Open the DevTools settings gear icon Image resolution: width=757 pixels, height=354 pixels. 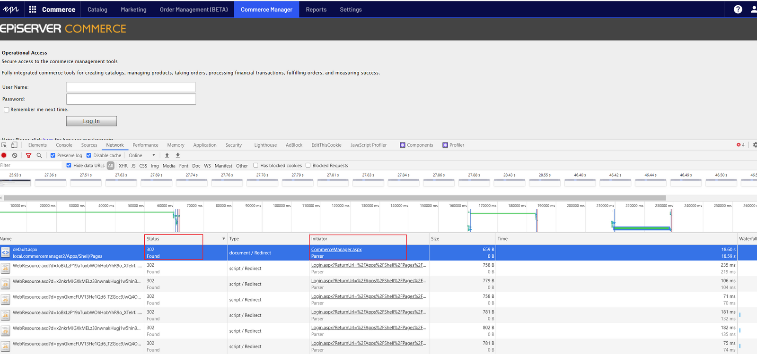pos(755,145)
